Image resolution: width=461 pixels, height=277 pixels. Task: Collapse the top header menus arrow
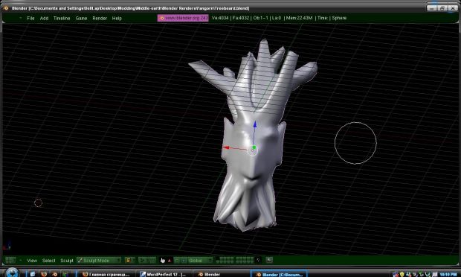(x=21, y=18)
